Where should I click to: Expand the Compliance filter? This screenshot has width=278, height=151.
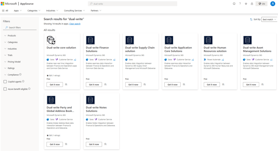[11, 75]
